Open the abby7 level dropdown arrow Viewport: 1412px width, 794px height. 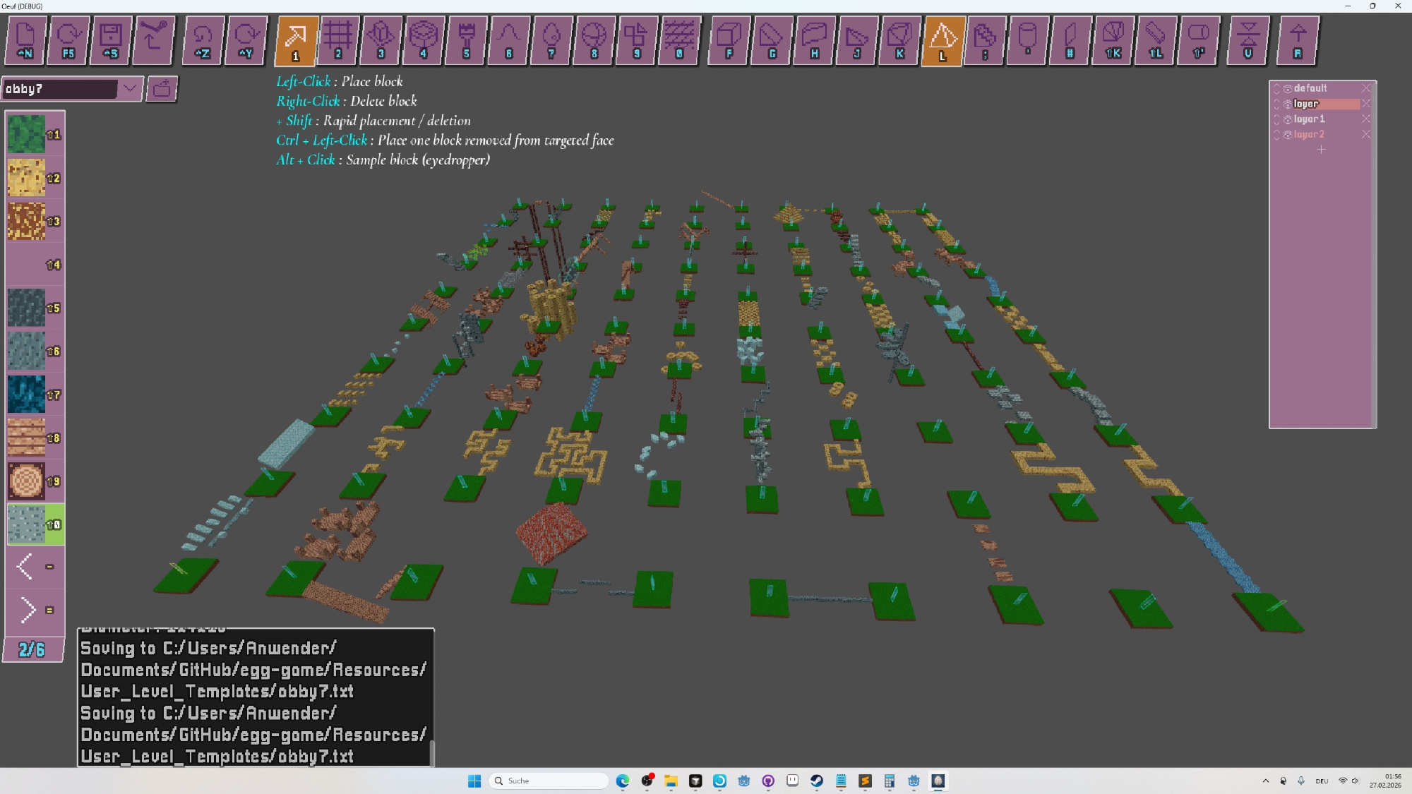pos(130,89)
